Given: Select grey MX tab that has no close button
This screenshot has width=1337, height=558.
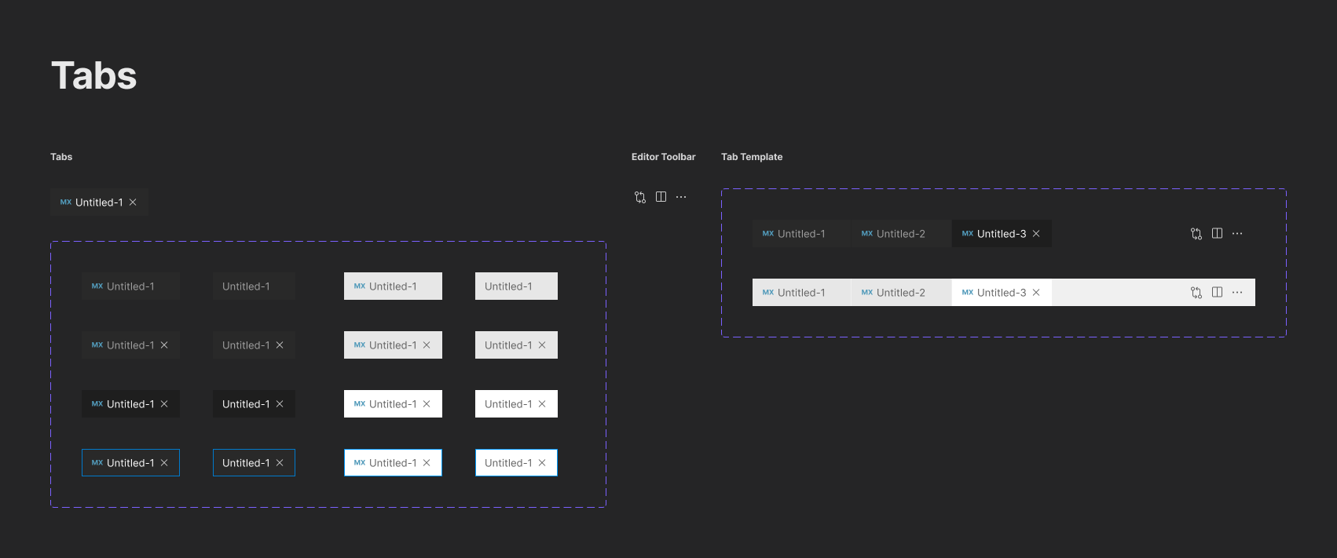Looking at the screenshot, I should click(393, 286).
